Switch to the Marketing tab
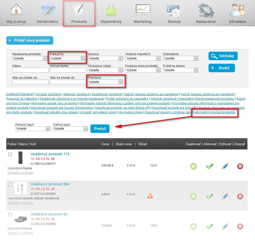This screenshot has height=240, width=255. 142,13
